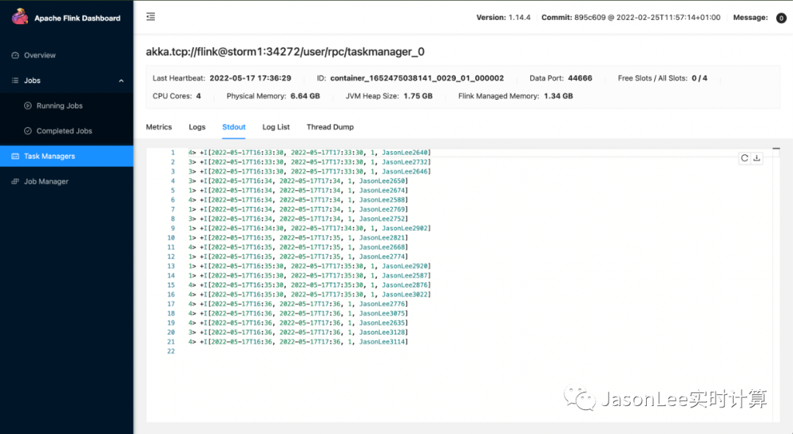Click the Completed Jobs check-circle icon
Screen dimensions: 793x434
pyautogui.click(x=28, y=131)
